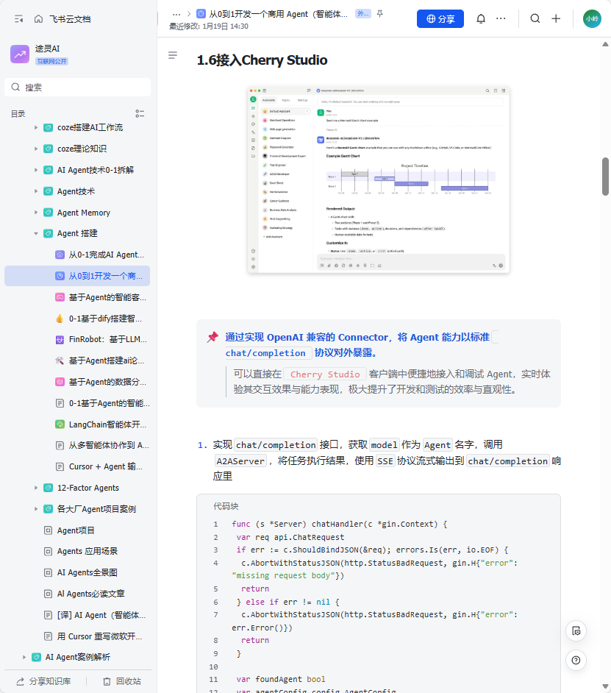
Task: Click the vertical scrollbar thumb
Action: pos(605,177)
